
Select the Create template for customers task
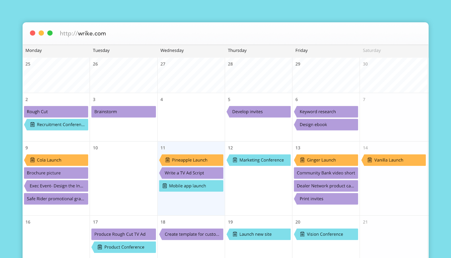click(x=191, y=234)
